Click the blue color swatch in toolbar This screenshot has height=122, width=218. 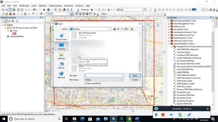click(194, 9)
